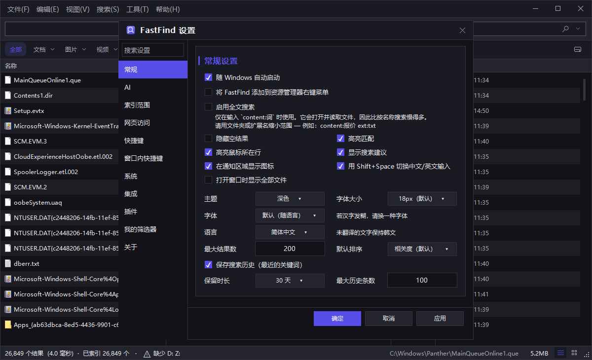The width and height of the screenshot is (592, 360).
Task: Click the 最大结果数 field showing 200
Action: [x=290, y=249]
